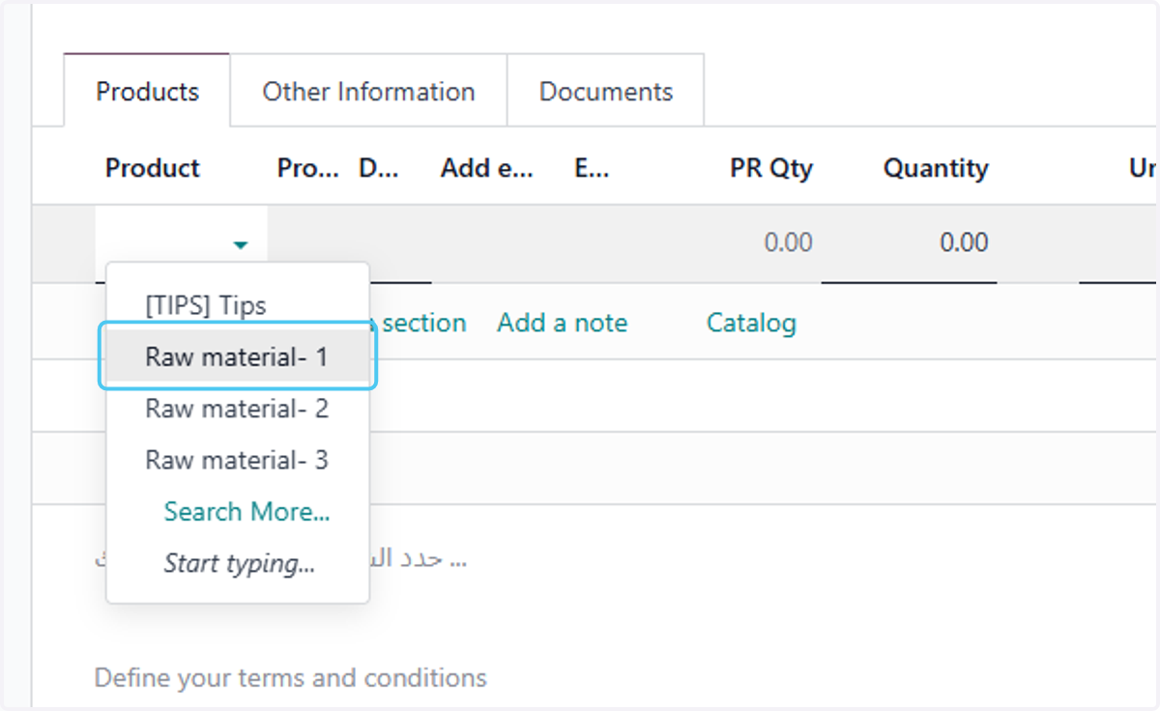
Task: Click the Add e... column header
Action: coord(487,168)
